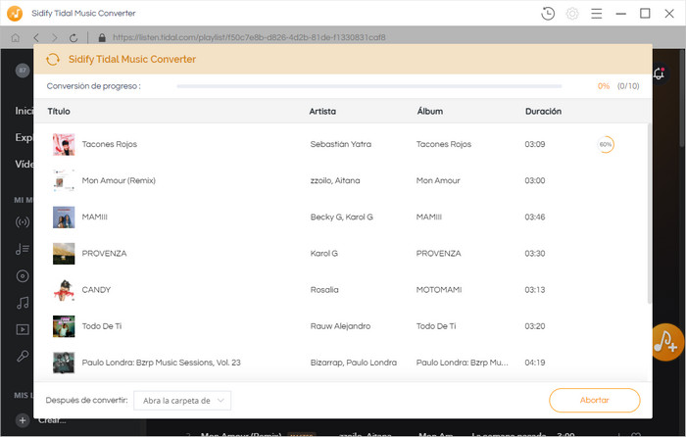Click the '(0/10)' conversion counter
This screenshot has height=437, width=686.
click(628, 86)
